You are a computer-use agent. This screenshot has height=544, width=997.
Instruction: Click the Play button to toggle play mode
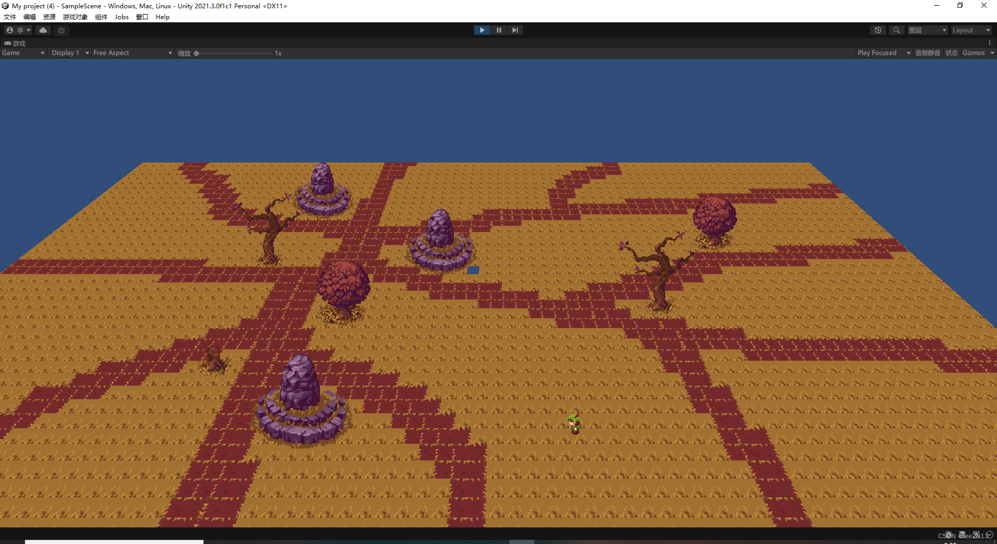coord(482,30)
